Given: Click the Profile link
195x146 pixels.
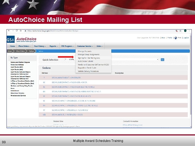Looking at the screenshot, I should (x=170, y=38).
